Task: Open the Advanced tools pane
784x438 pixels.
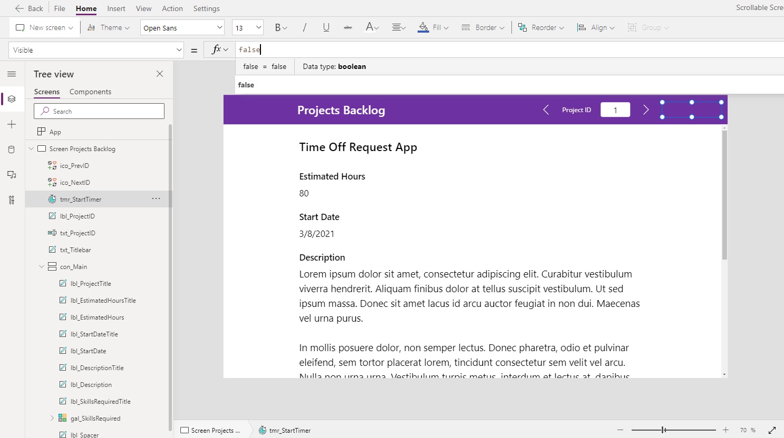Action: (12, 200)
